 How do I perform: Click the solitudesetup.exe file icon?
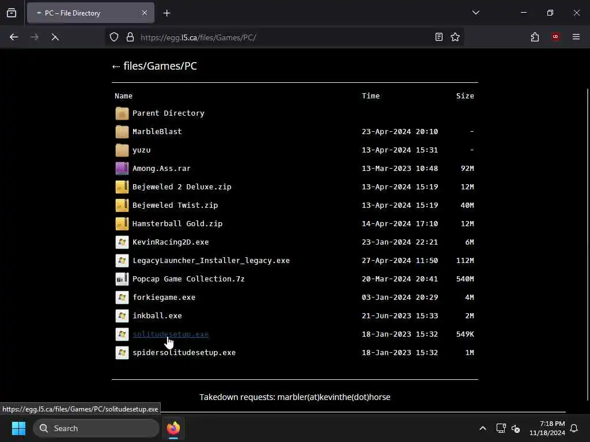122,334
